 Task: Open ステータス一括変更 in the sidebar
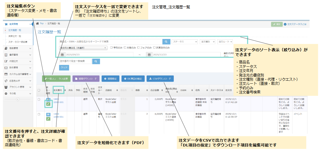click(x=18, y=42)
